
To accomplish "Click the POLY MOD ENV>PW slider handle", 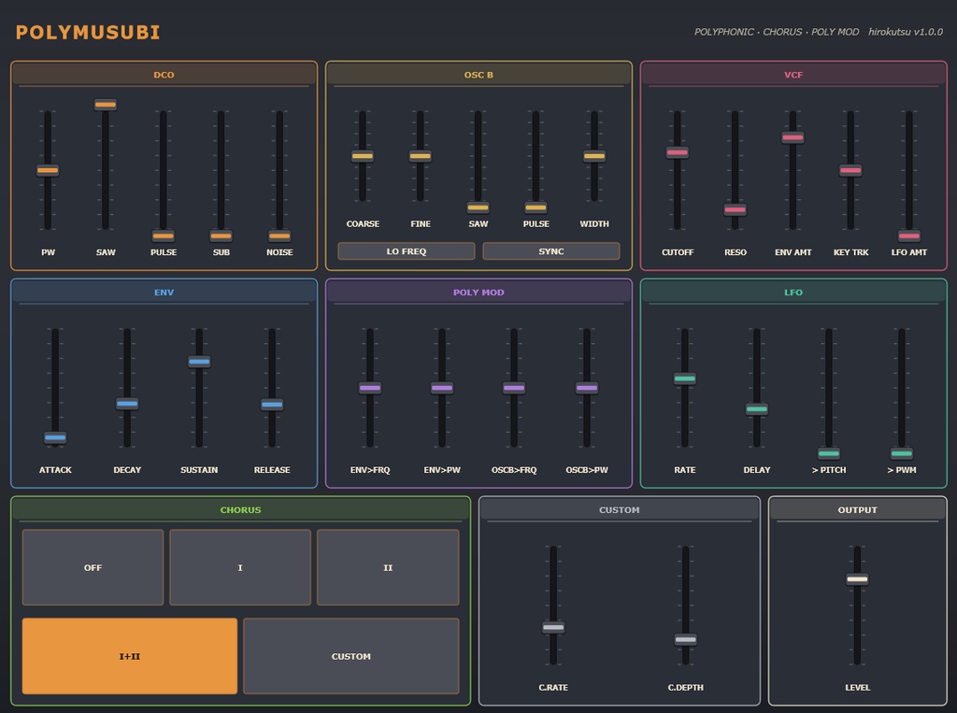I will 442,388.
